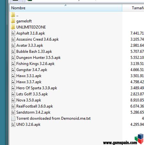Select file name Dungeon Hunter 3.5.5.apk
Viewport: 144px width, 145px height.
[38, 58]
